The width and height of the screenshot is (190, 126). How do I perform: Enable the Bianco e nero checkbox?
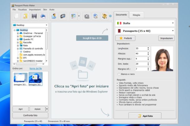tap(119, 74)
